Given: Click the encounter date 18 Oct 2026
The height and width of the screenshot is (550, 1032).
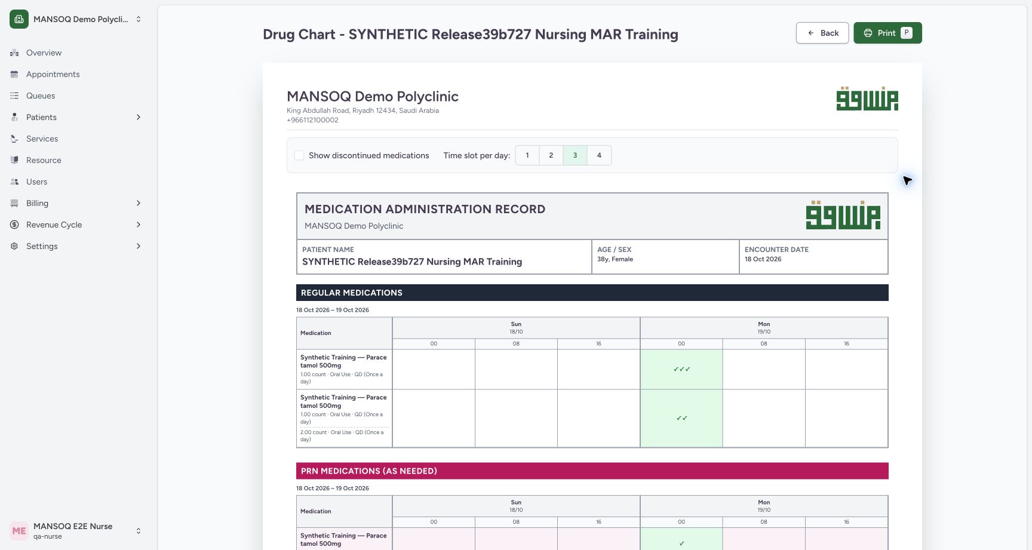Looking at the screenshot, I should click(763, 259).
